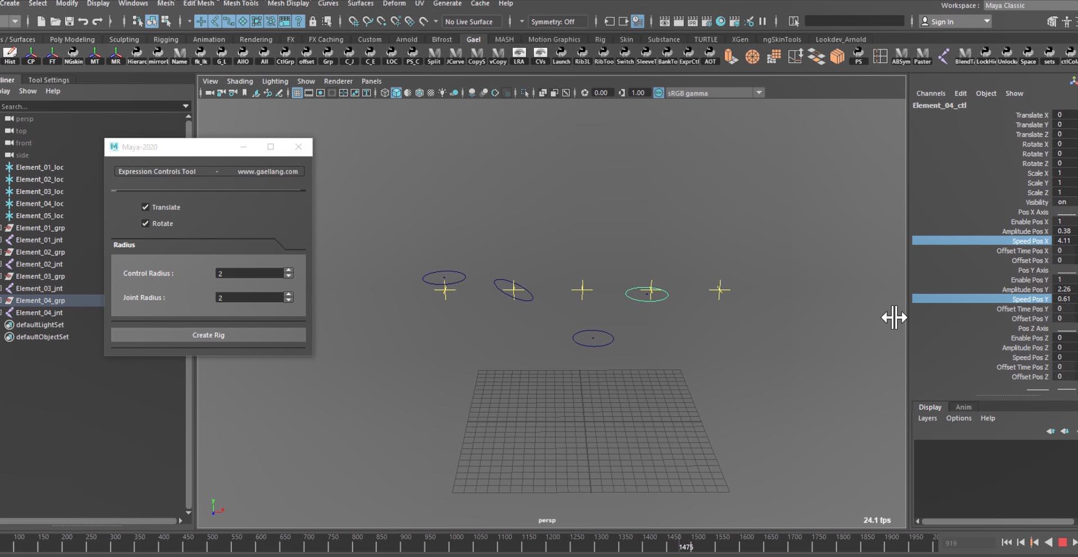
Task: Uncheck the Rotate checkbox
Action: pyautogui.click(x=145, y=223)
